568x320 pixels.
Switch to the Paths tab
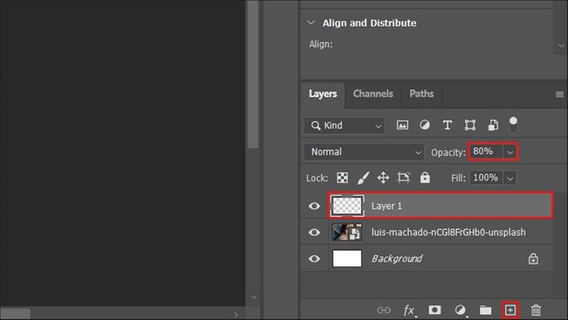[x=421, y=94]
